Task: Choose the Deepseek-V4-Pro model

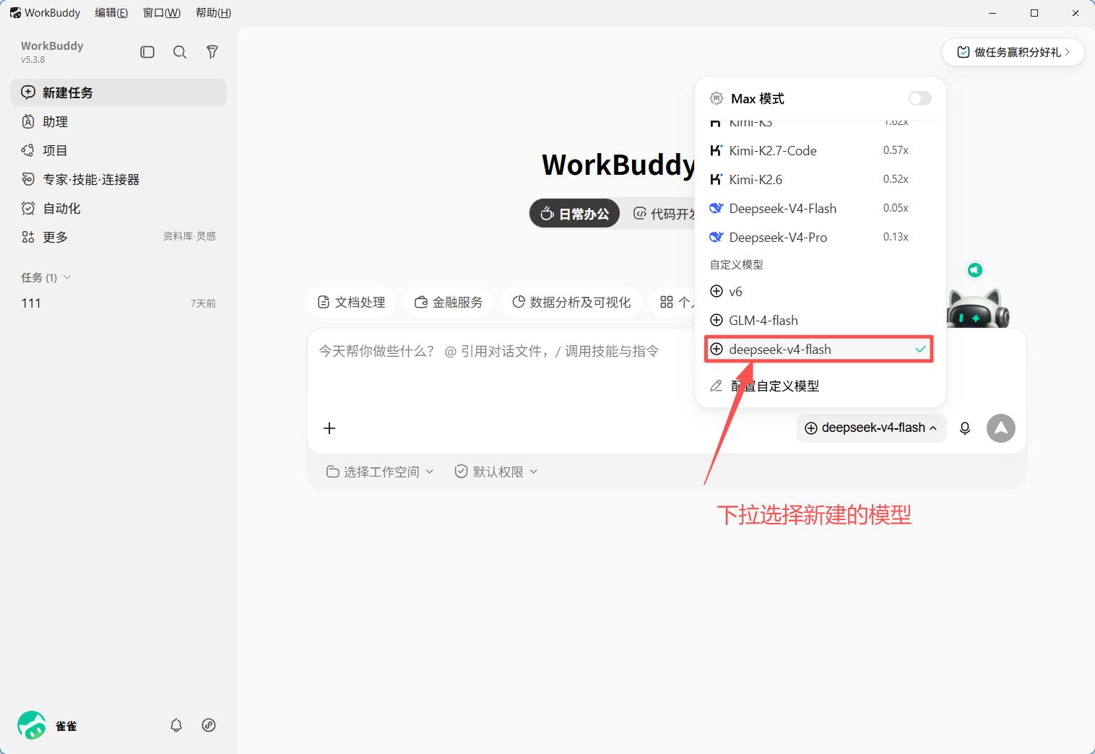Action: (820, 237)
